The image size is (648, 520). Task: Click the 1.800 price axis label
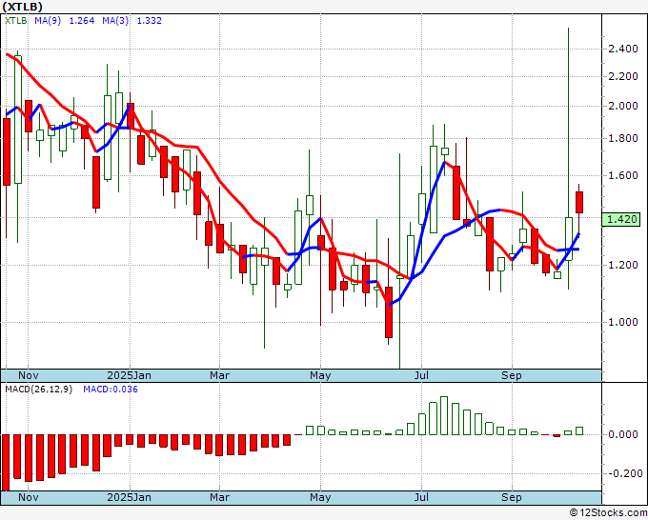click(623, 139)
